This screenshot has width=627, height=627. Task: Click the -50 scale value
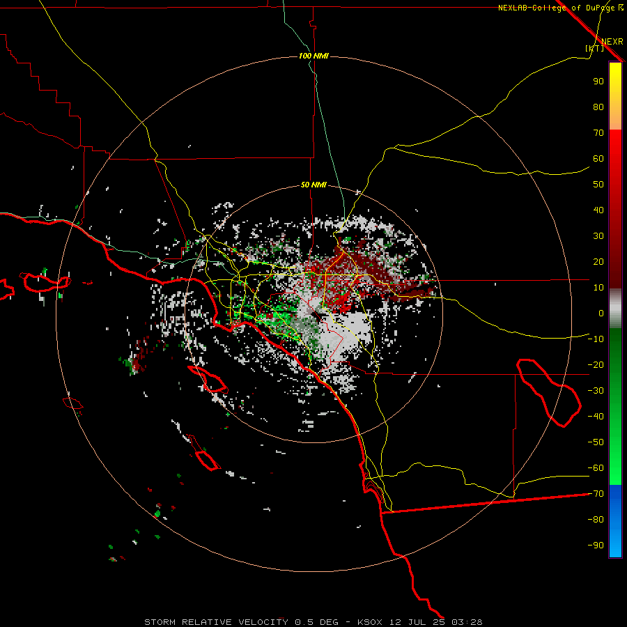[596, 442]
